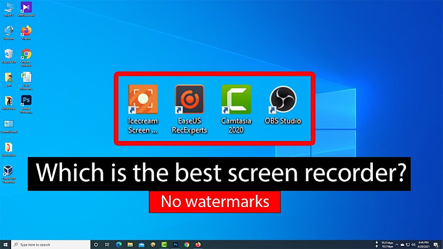Show hidden system tray icons

pos(397,245)
